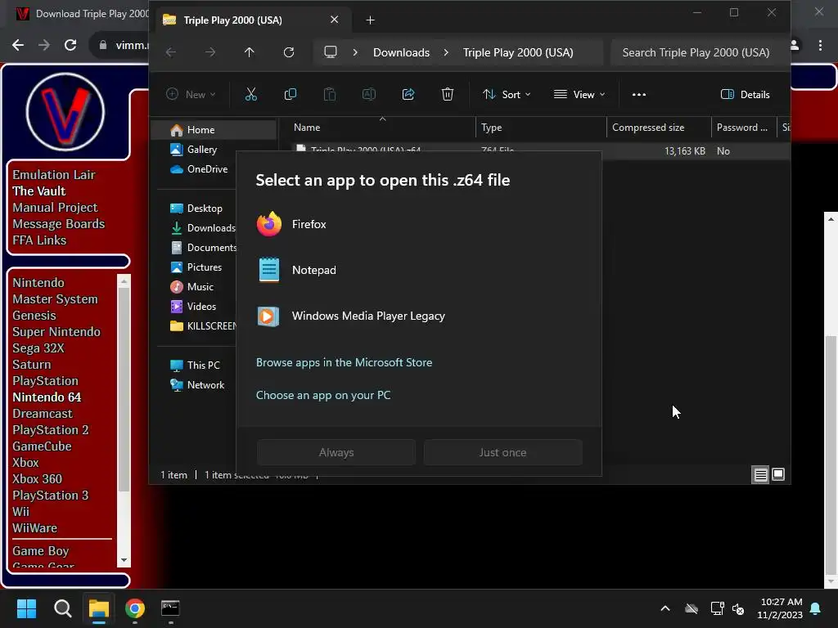Click the Delete trash icon

(x=448, y=95)
